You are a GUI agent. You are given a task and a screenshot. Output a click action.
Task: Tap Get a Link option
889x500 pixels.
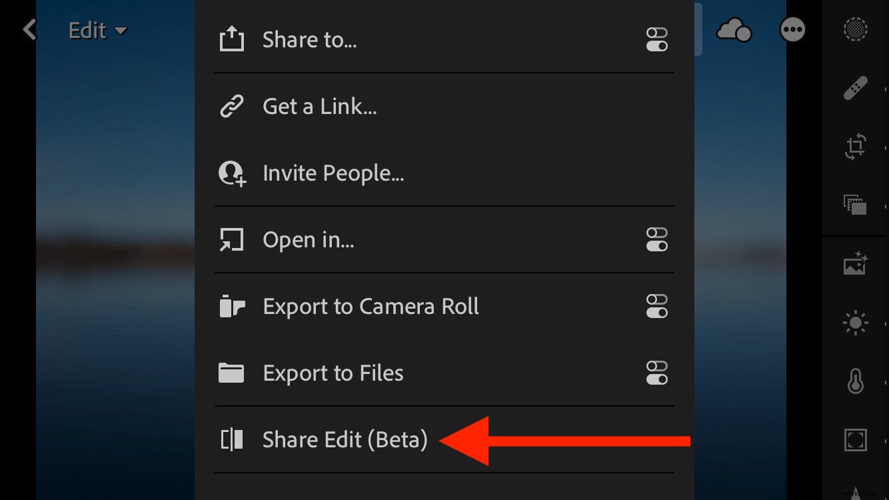point(319,106)
